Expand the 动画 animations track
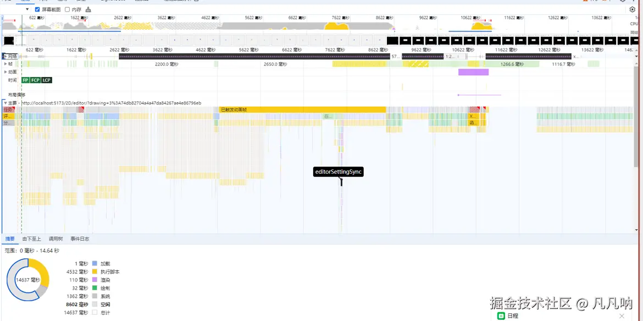 (5, 71)
